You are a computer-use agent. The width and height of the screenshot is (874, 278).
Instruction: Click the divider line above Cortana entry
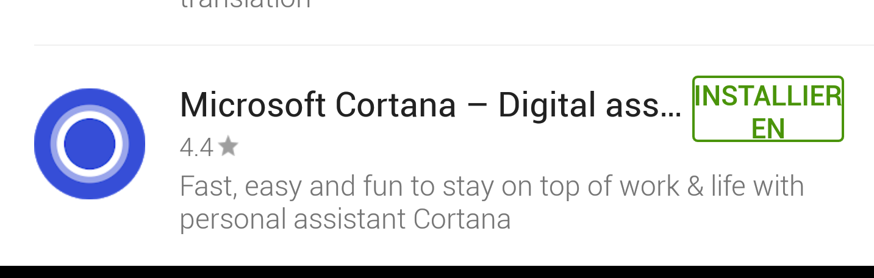pyautogui.click(x=454, y=45)
